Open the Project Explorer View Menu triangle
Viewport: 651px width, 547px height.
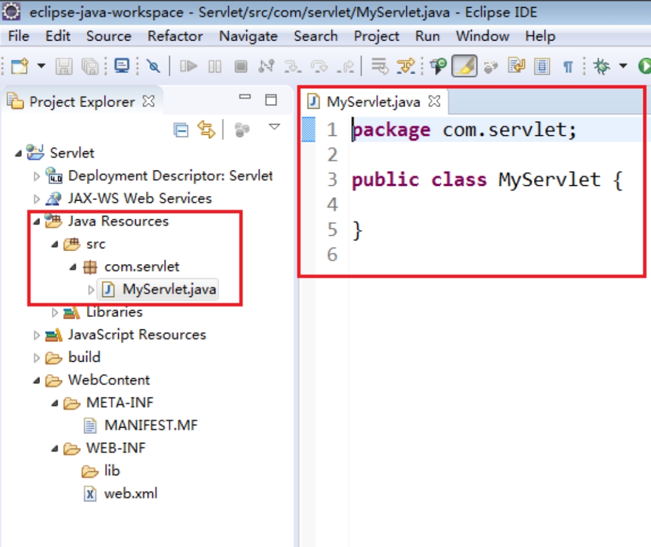pos(275,126)
